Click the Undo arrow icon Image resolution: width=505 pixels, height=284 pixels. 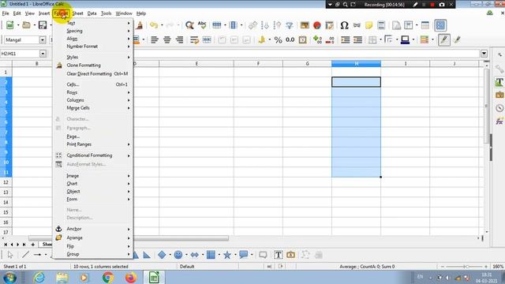(154, 25)
